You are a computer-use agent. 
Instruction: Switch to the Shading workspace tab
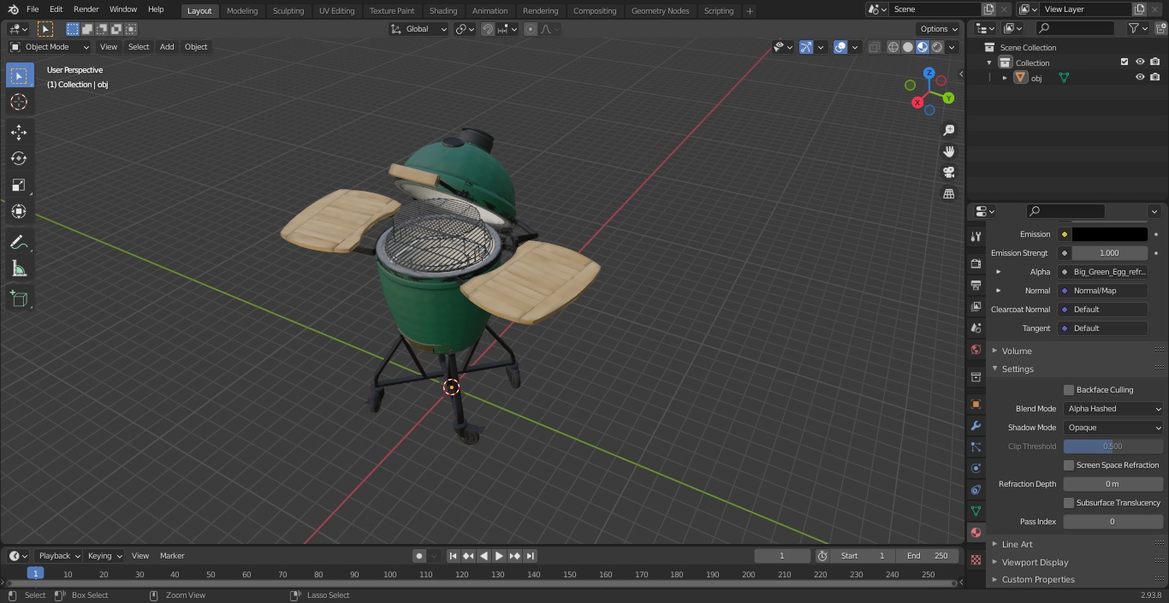coord(443,11)
